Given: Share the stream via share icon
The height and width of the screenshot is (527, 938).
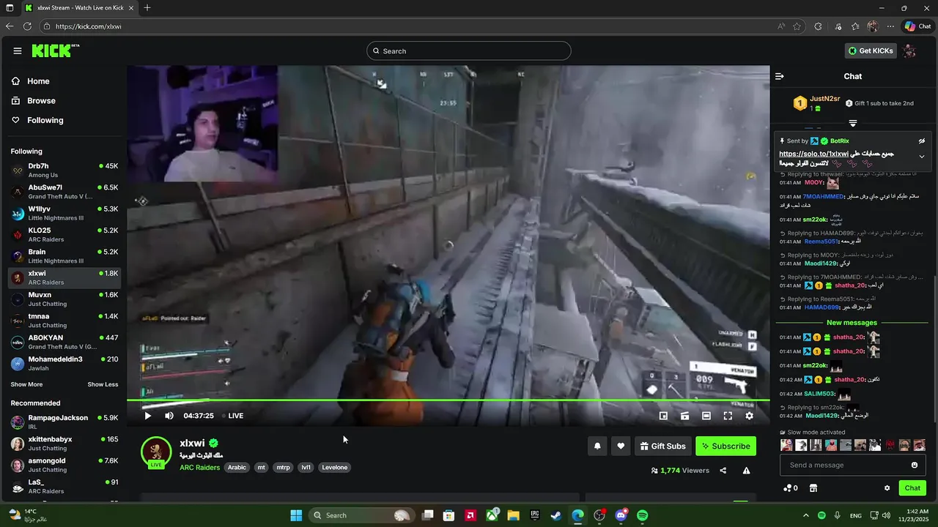Looking at the screenshot, I should [723, 471].
